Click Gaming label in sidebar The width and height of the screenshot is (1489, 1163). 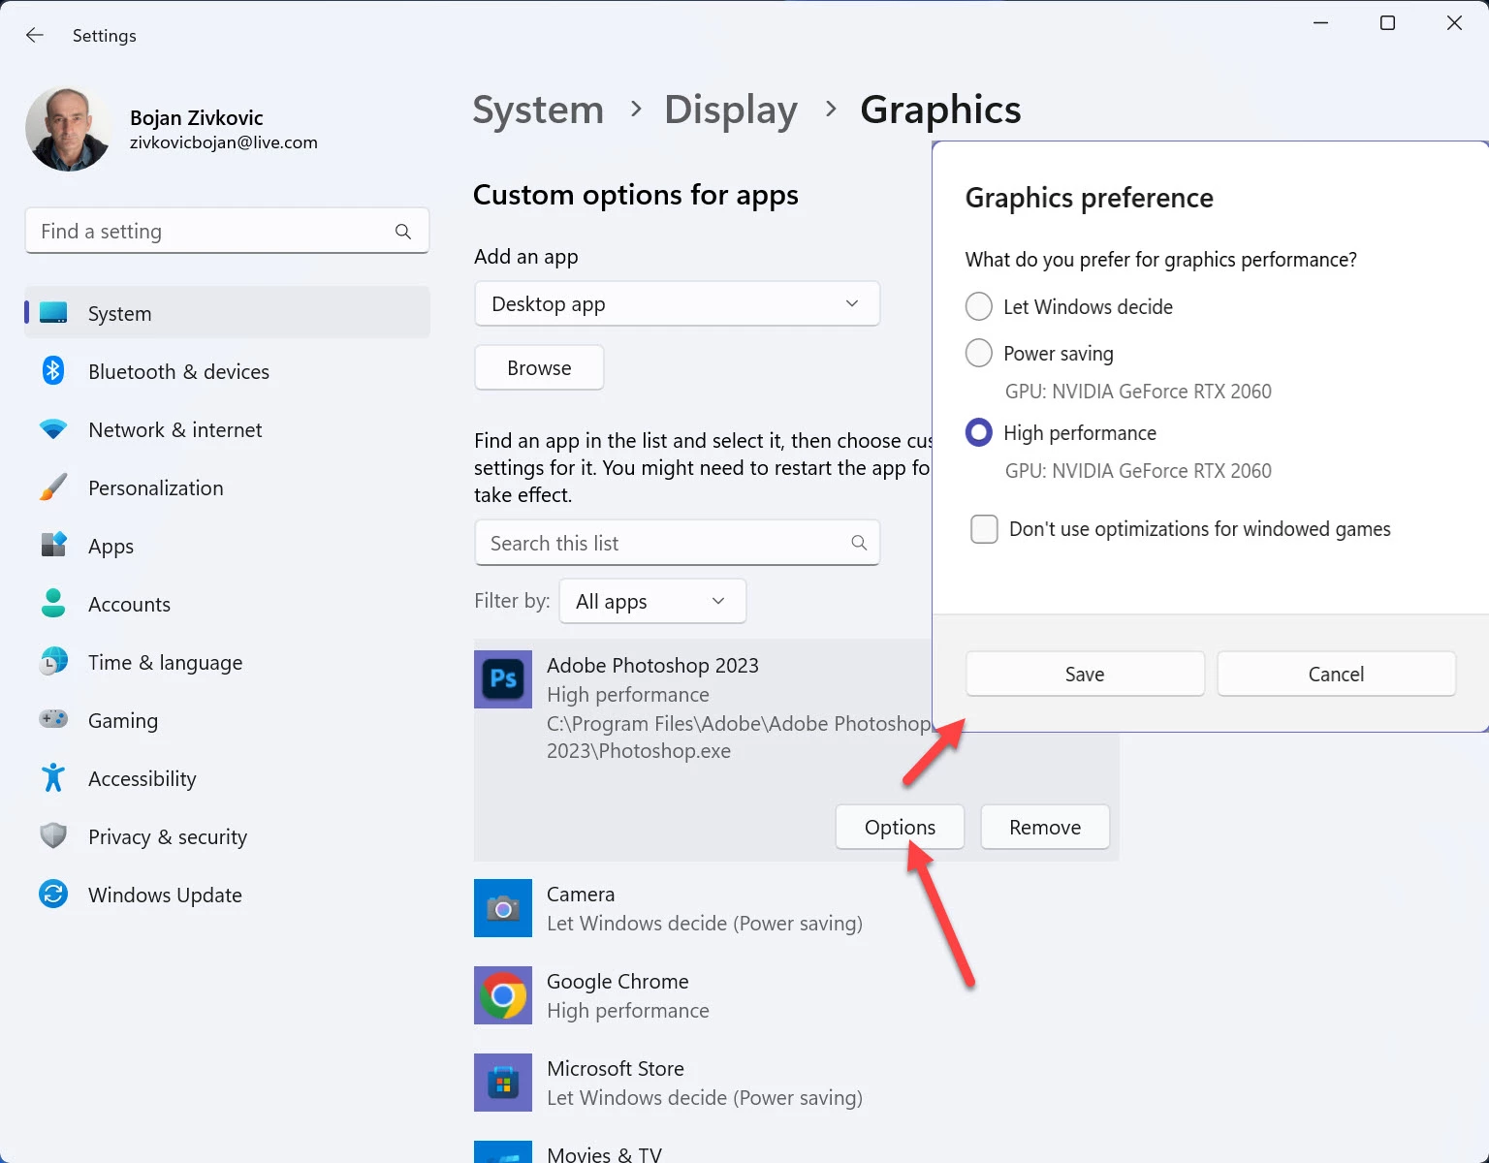coord(123,720)
